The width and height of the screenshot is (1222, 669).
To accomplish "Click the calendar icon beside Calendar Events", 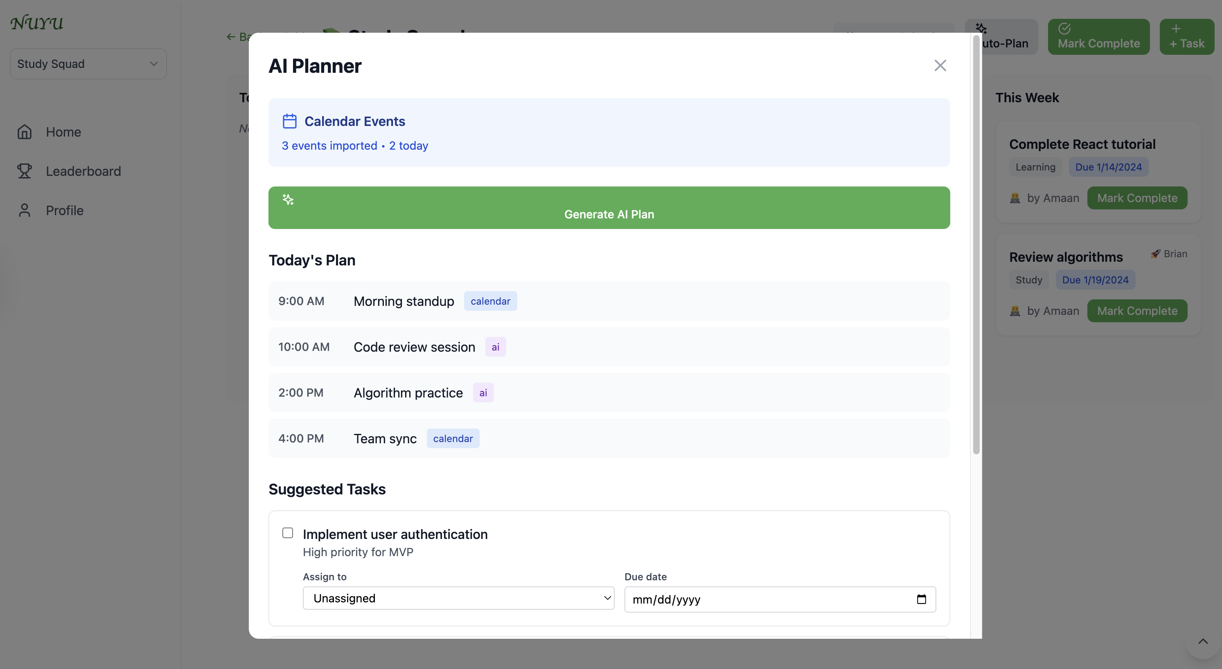I will coord(289,121).
